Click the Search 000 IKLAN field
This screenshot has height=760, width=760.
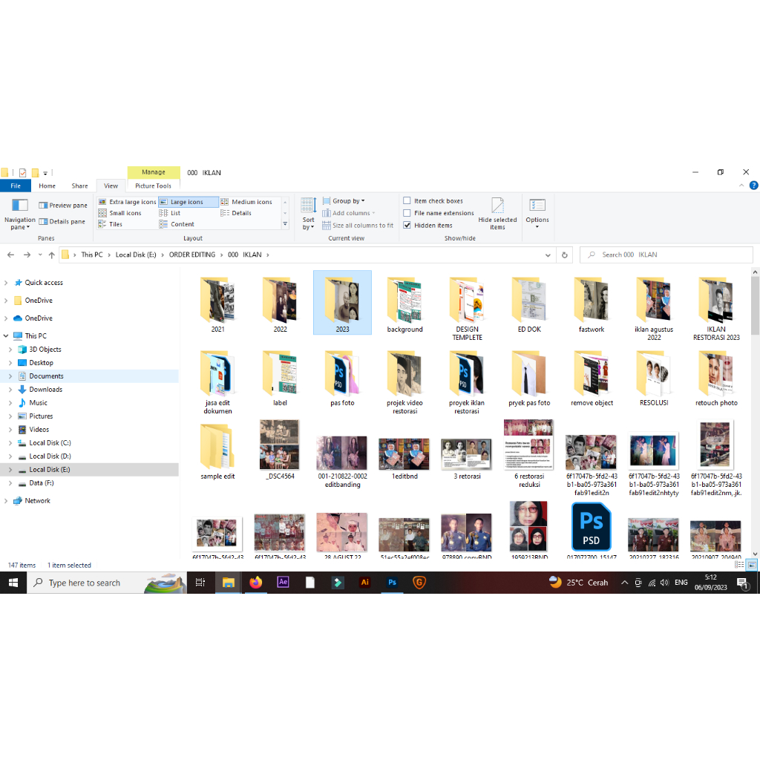666,255
